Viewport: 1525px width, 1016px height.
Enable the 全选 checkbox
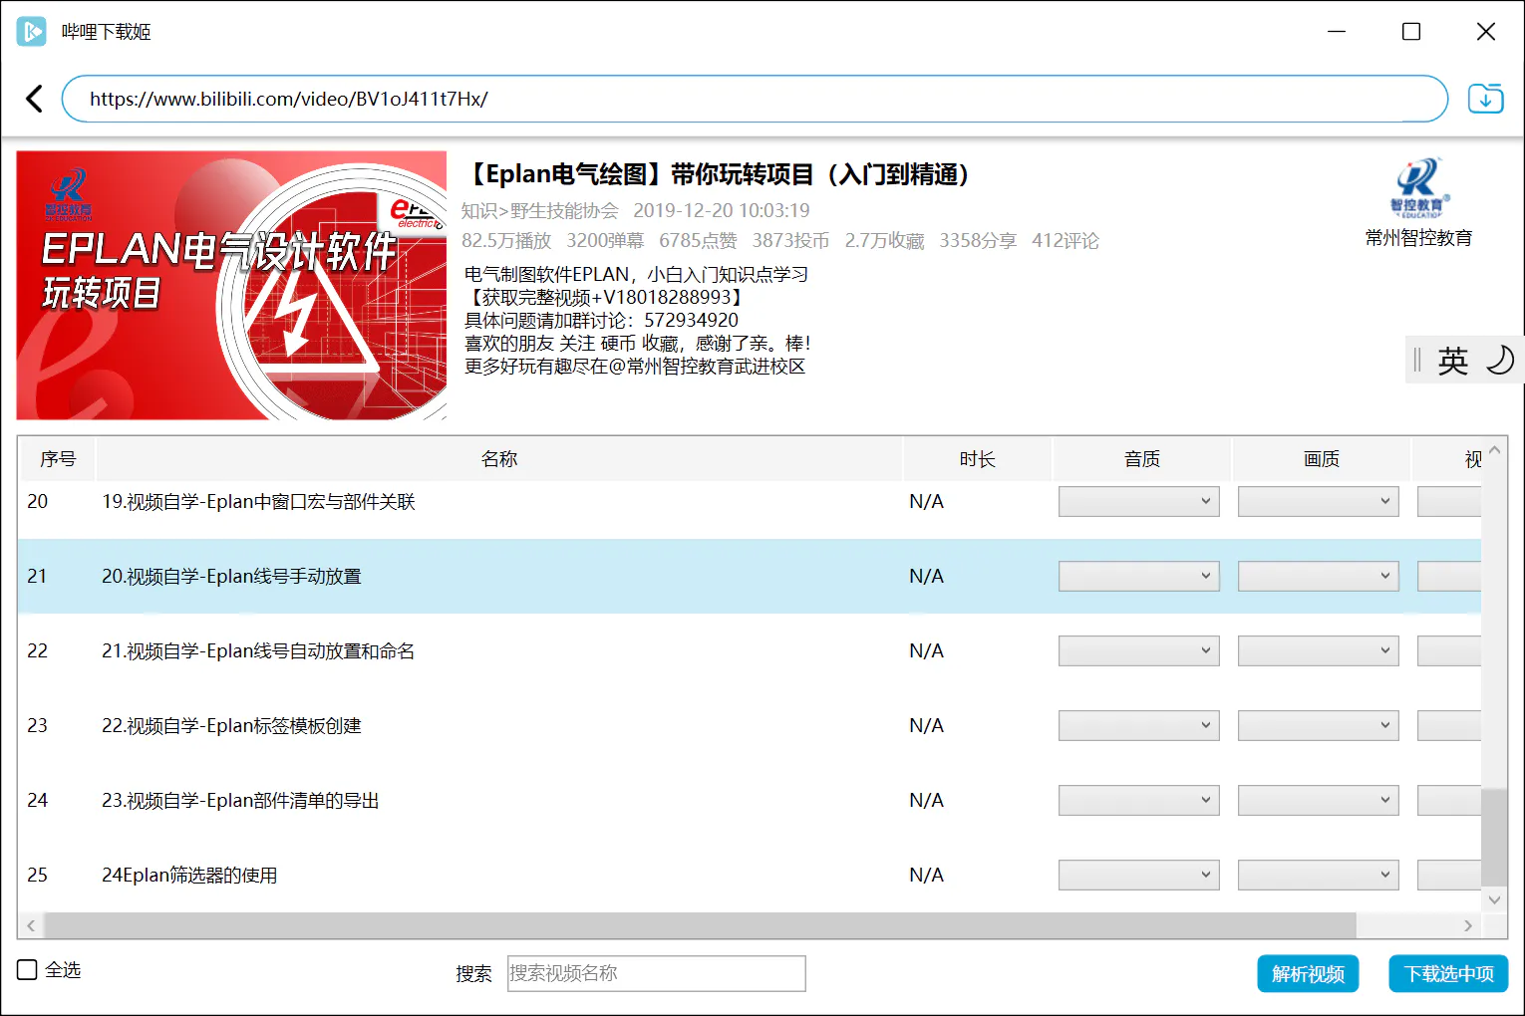[x=28, y=970]
